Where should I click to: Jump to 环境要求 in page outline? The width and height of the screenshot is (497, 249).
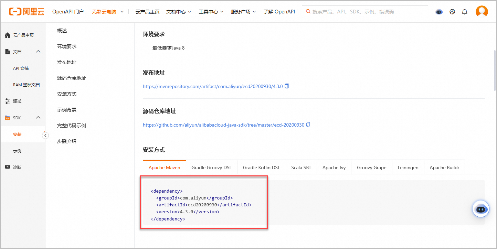[x=67, y=46]
